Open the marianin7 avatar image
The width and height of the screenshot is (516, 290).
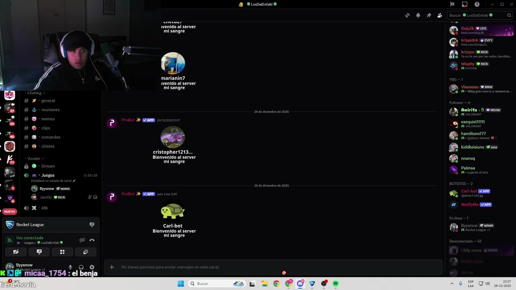tap(173, 63)
